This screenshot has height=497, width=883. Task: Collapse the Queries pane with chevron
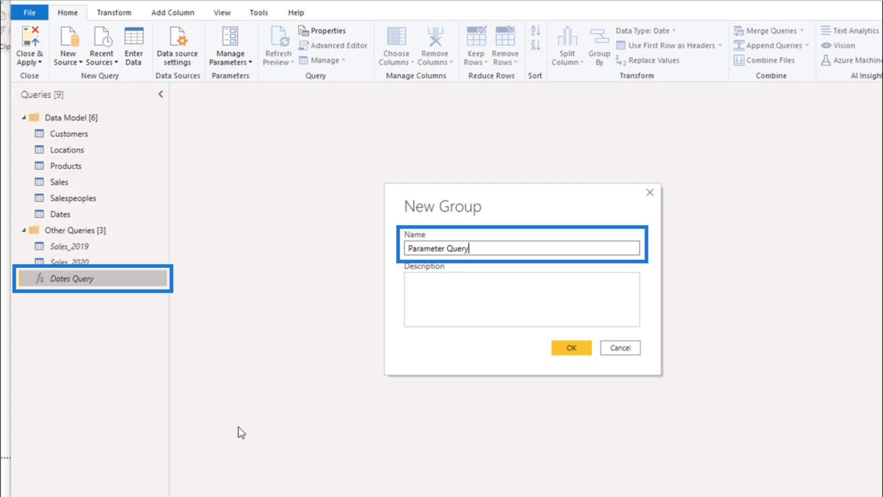pyautogui.click(x=161, y=95)
